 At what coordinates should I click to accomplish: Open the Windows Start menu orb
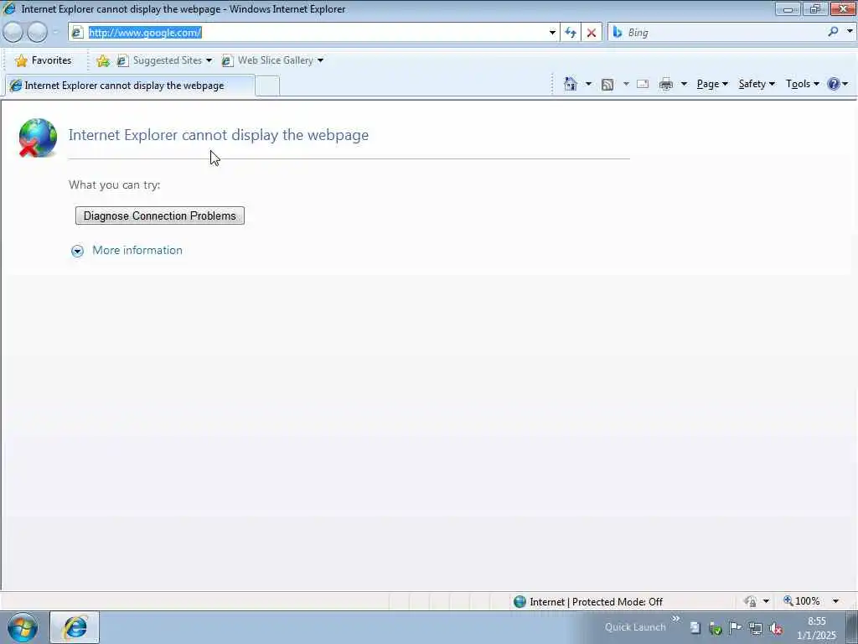23,627
